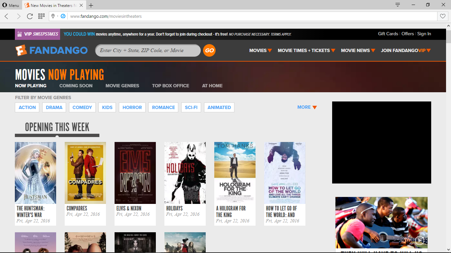Click the HOLIDAYS title link
The image size is (451, 253).
(x=174, y=208)
